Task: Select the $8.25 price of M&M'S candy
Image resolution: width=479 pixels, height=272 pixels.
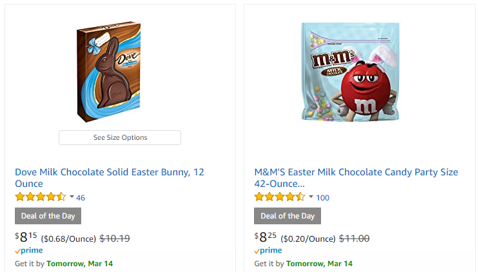Action: (x=266, y=237)
